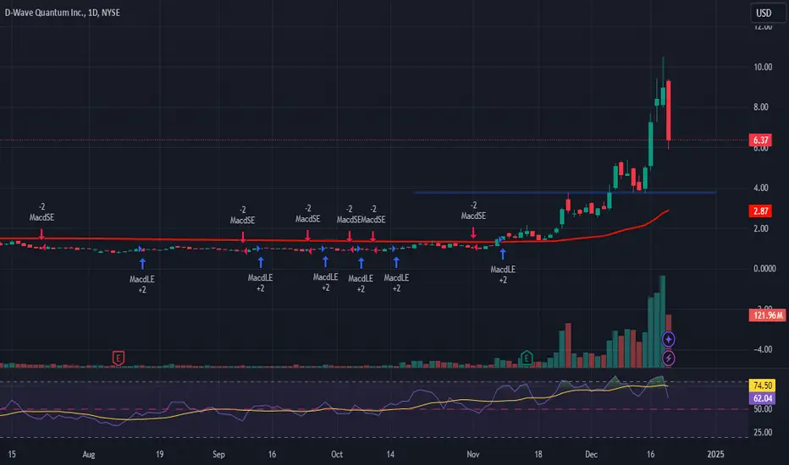The height and width of the screenshot is (465, 789).
Task: Click the 25.00 RSI axis label
Action: pos(763,432)
